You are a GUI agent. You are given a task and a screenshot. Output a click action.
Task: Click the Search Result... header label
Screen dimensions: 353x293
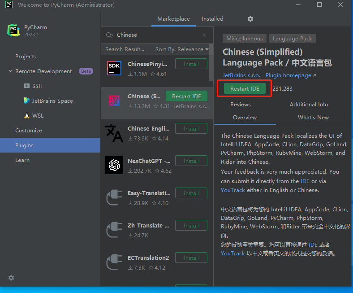(125, 49)
